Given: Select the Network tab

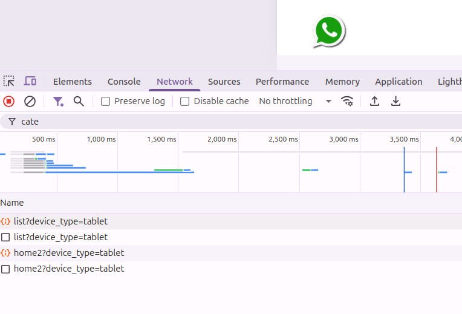Looking at the screenshot, I should coord(175,82).
